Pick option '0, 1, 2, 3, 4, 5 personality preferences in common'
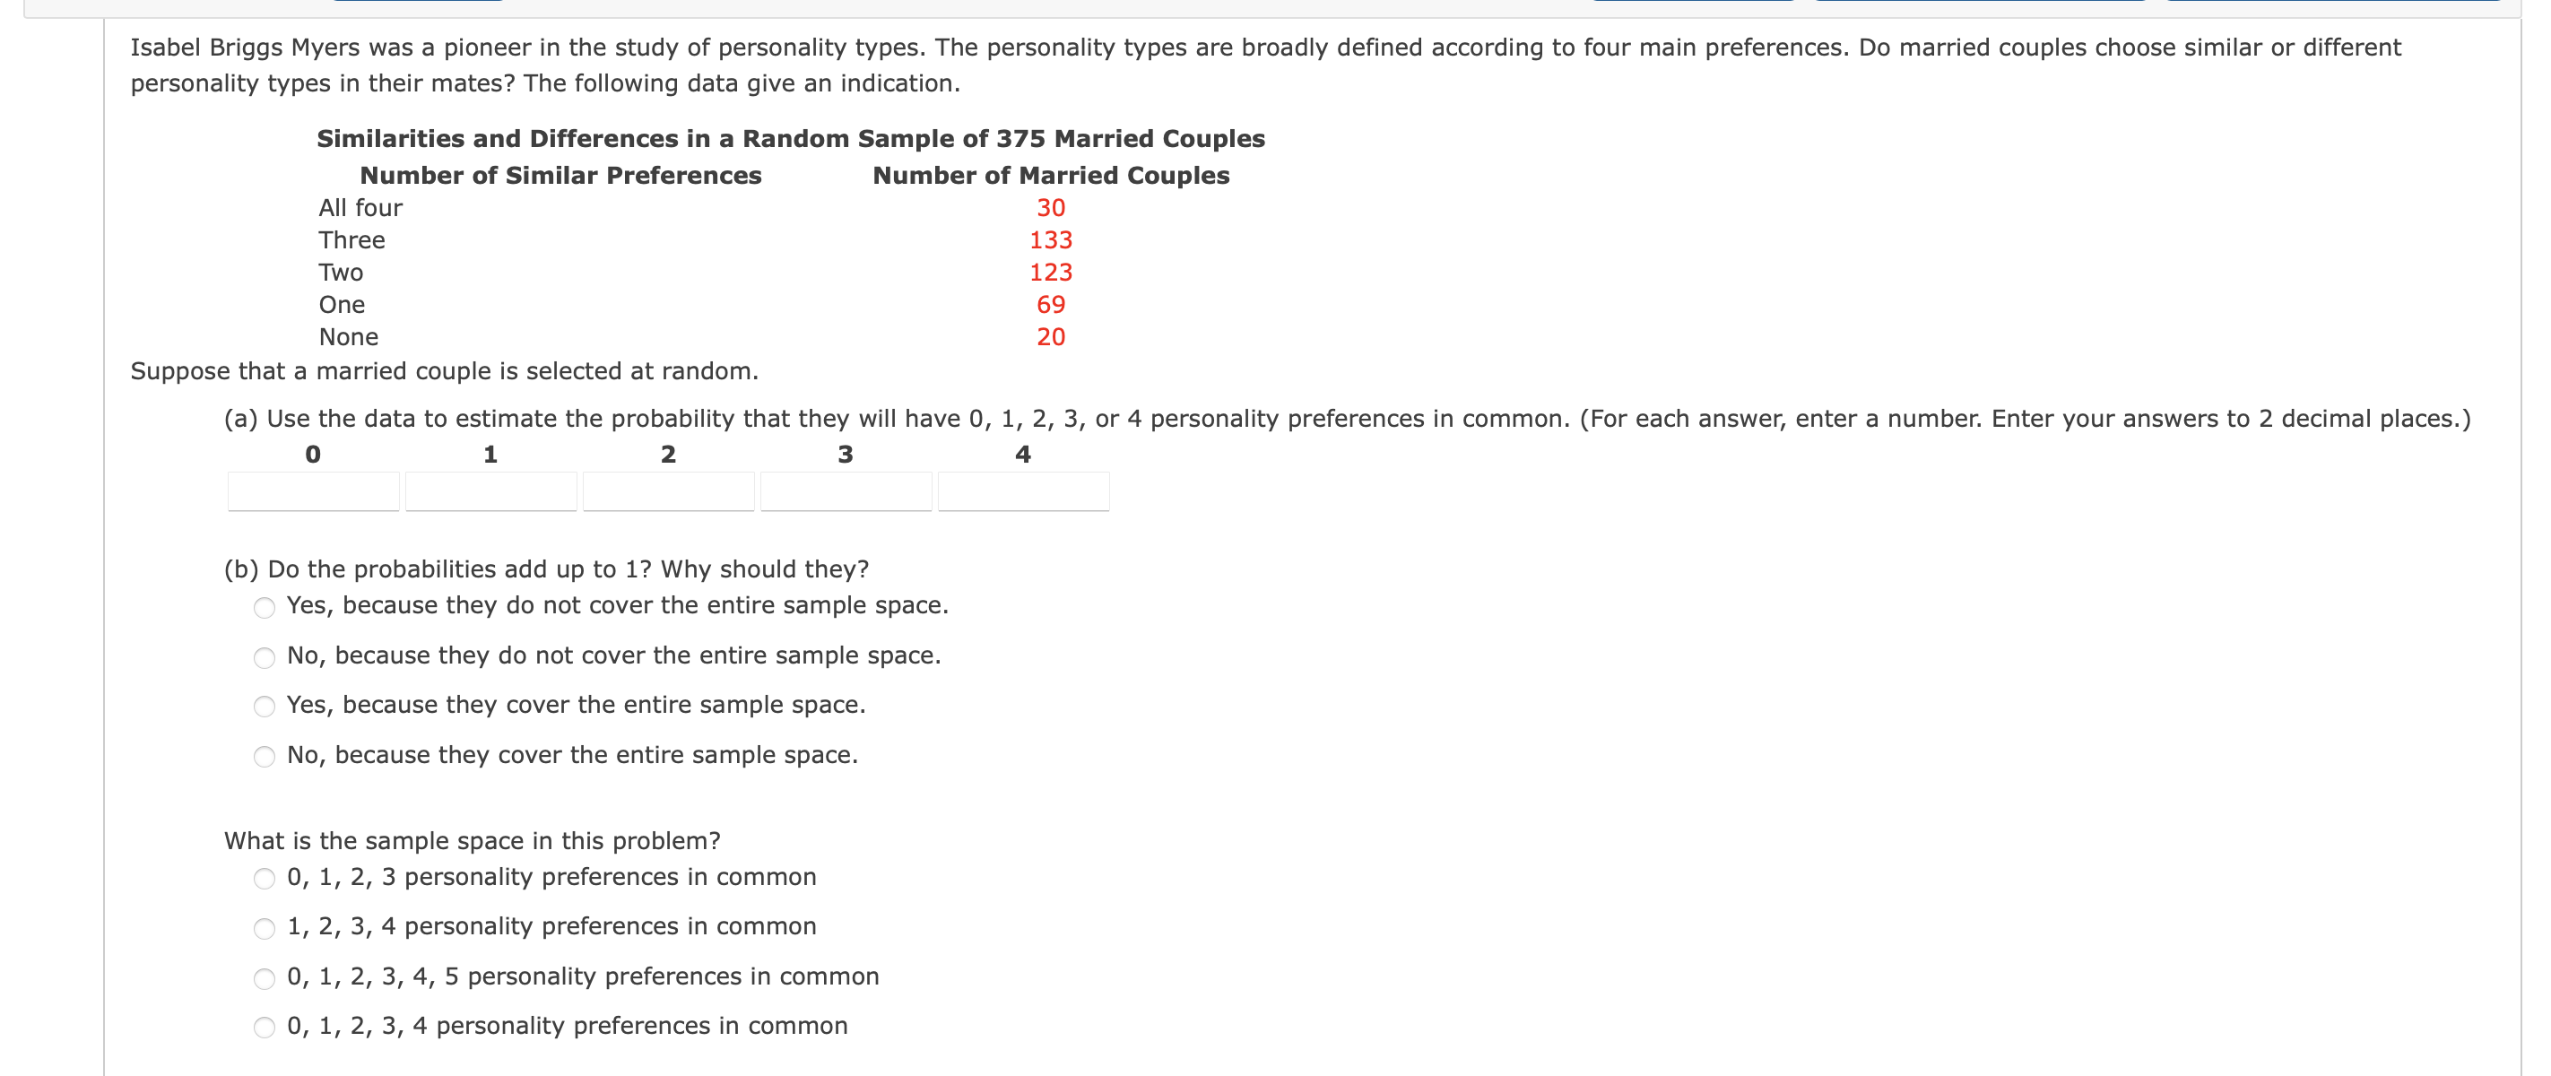The height and width of the screenshot is (1076, 2551). click(x=265, y=978)
